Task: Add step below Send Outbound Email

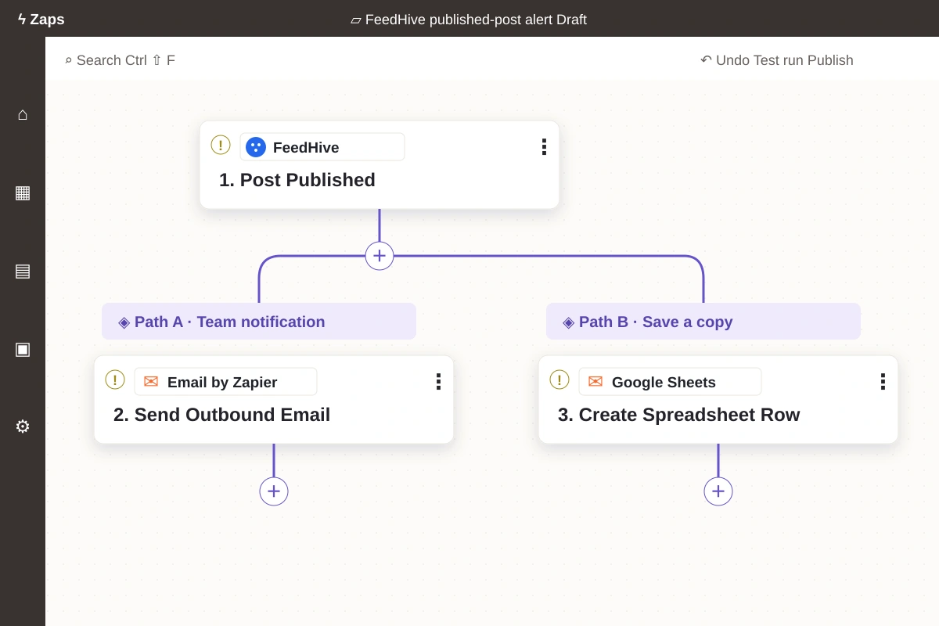Action: 274,491
